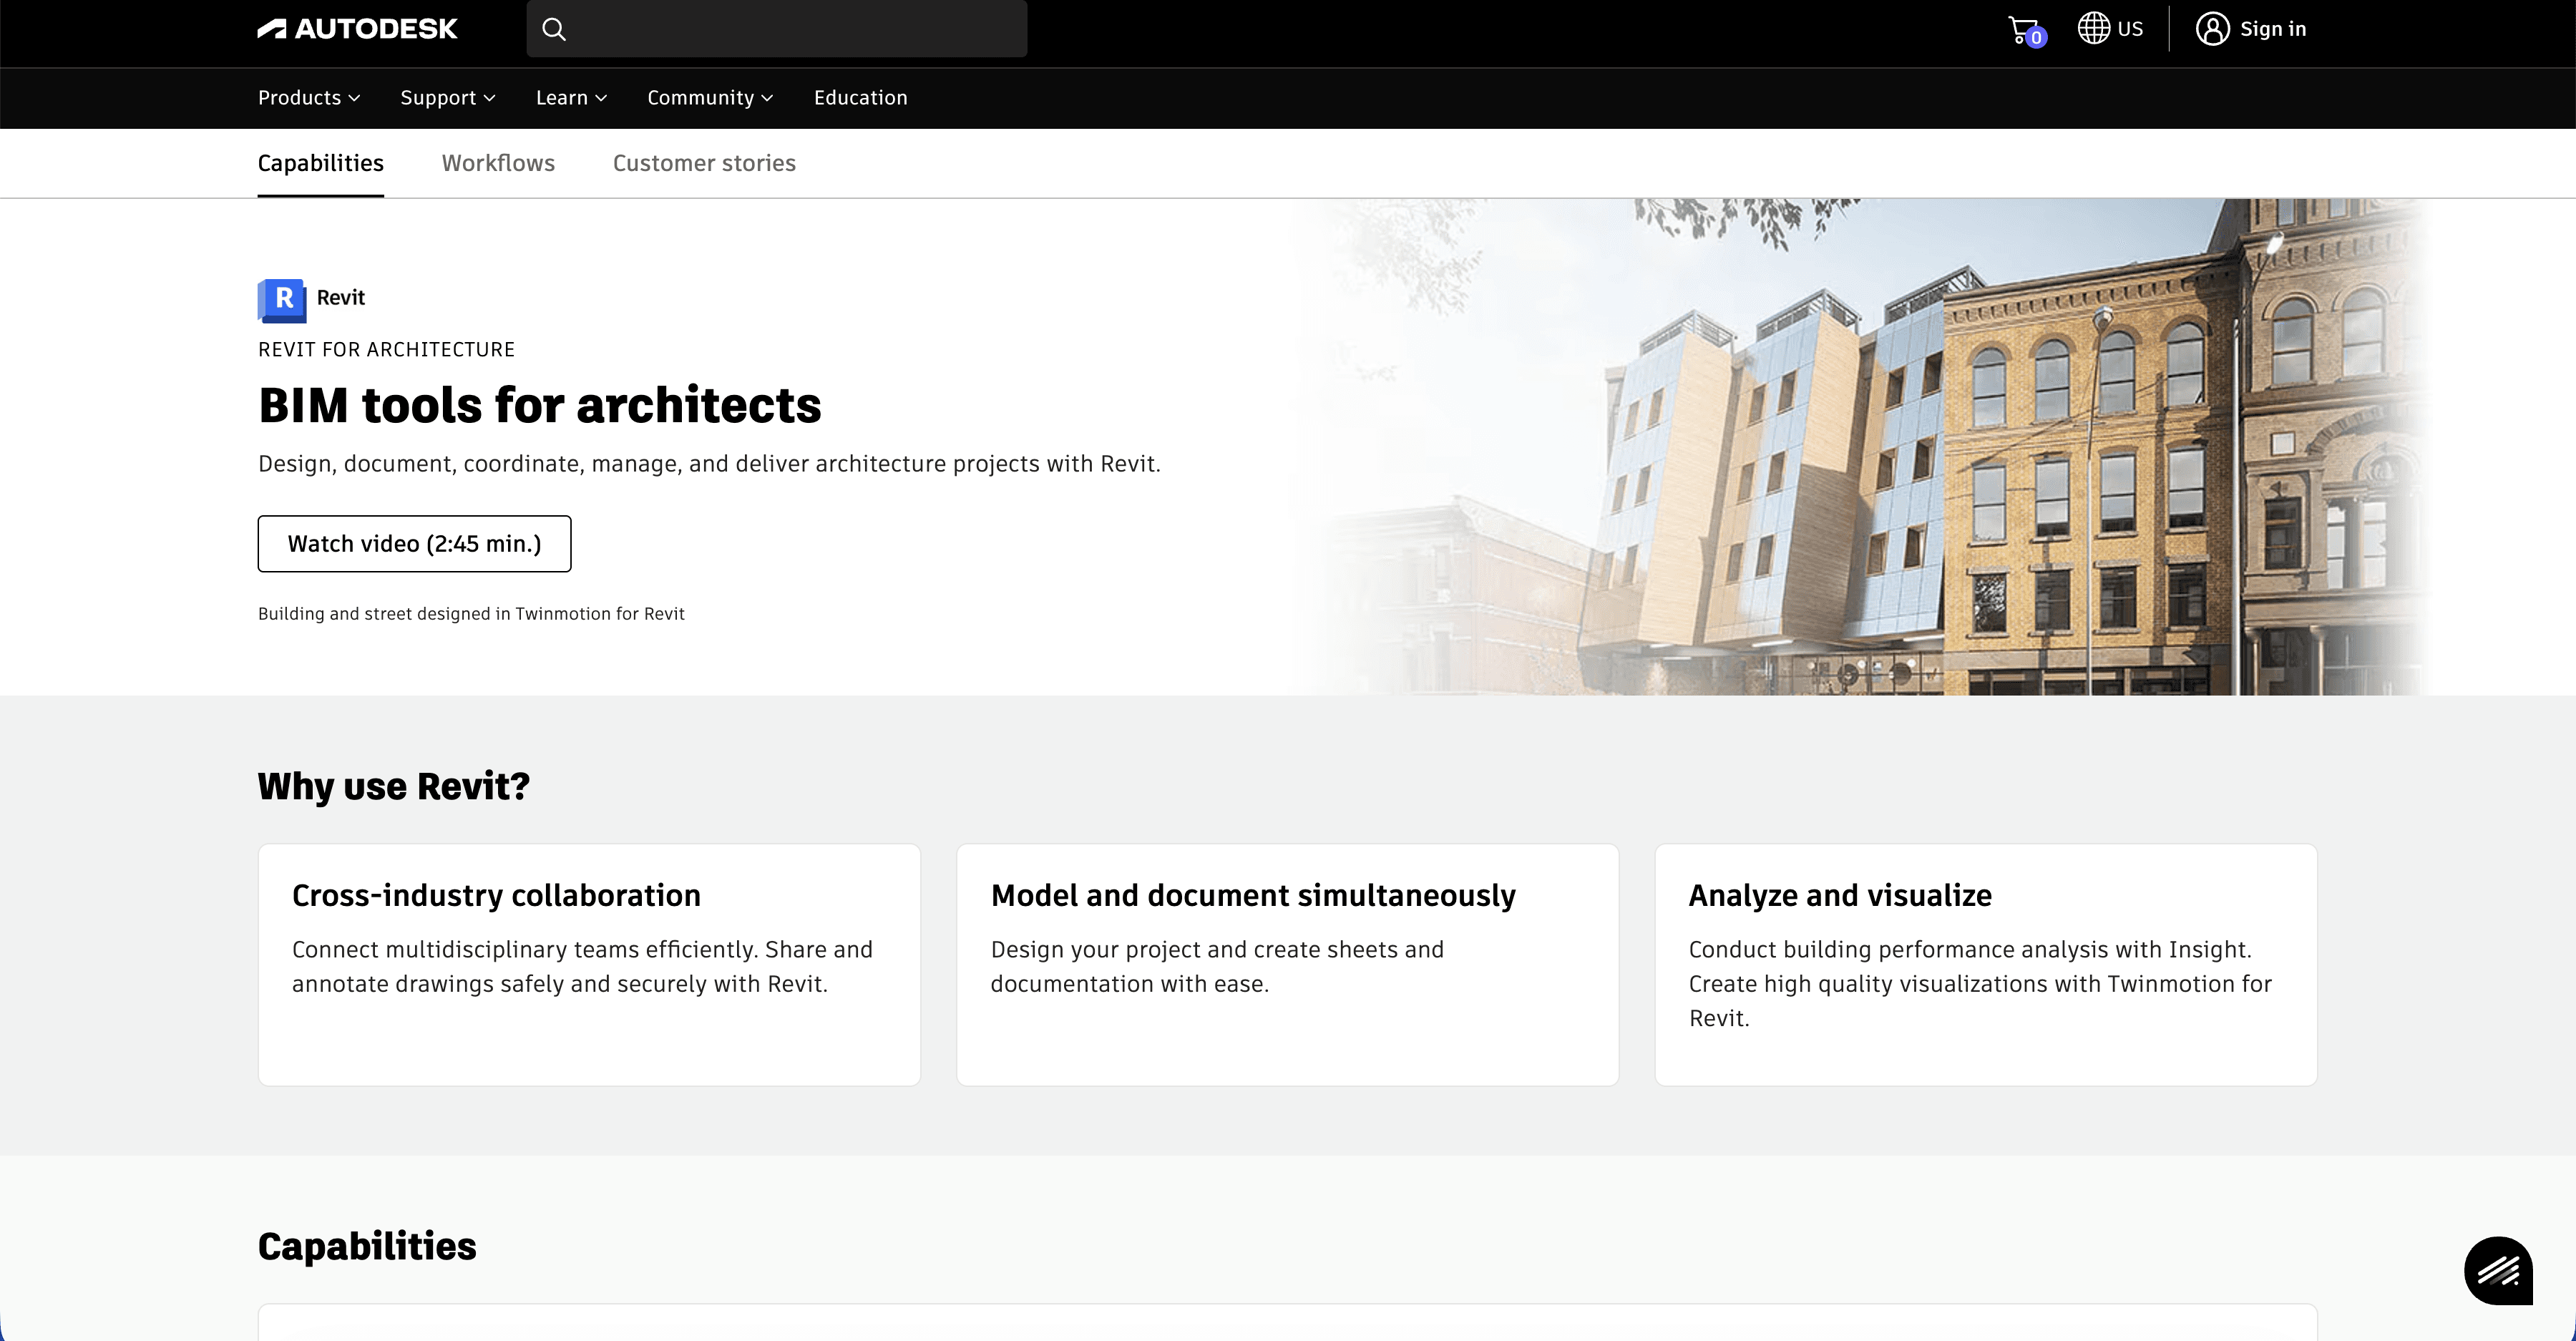Click the user profile icon

(2212, 29)
